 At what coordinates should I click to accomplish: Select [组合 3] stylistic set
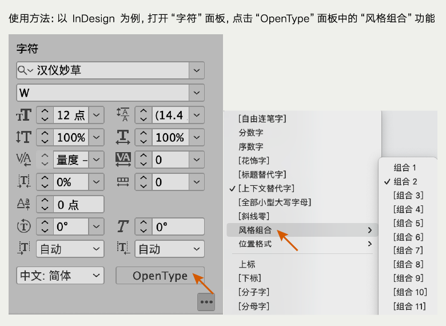coord(408,196)
